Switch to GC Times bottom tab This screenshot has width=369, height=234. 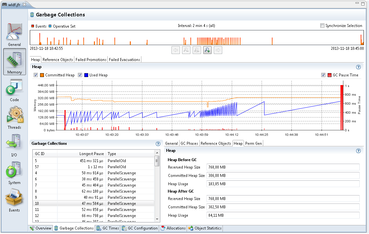tap(107, 228)
